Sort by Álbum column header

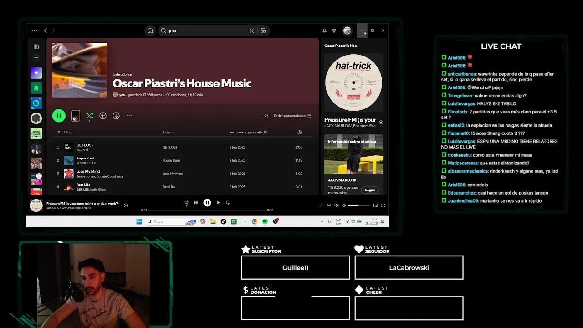coord(167,132)
